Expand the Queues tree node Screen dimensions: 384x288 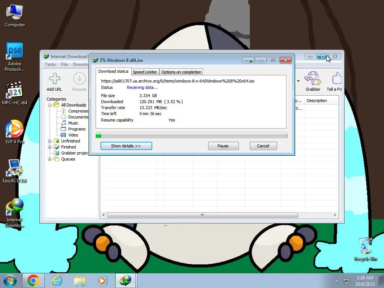(50, 159)
